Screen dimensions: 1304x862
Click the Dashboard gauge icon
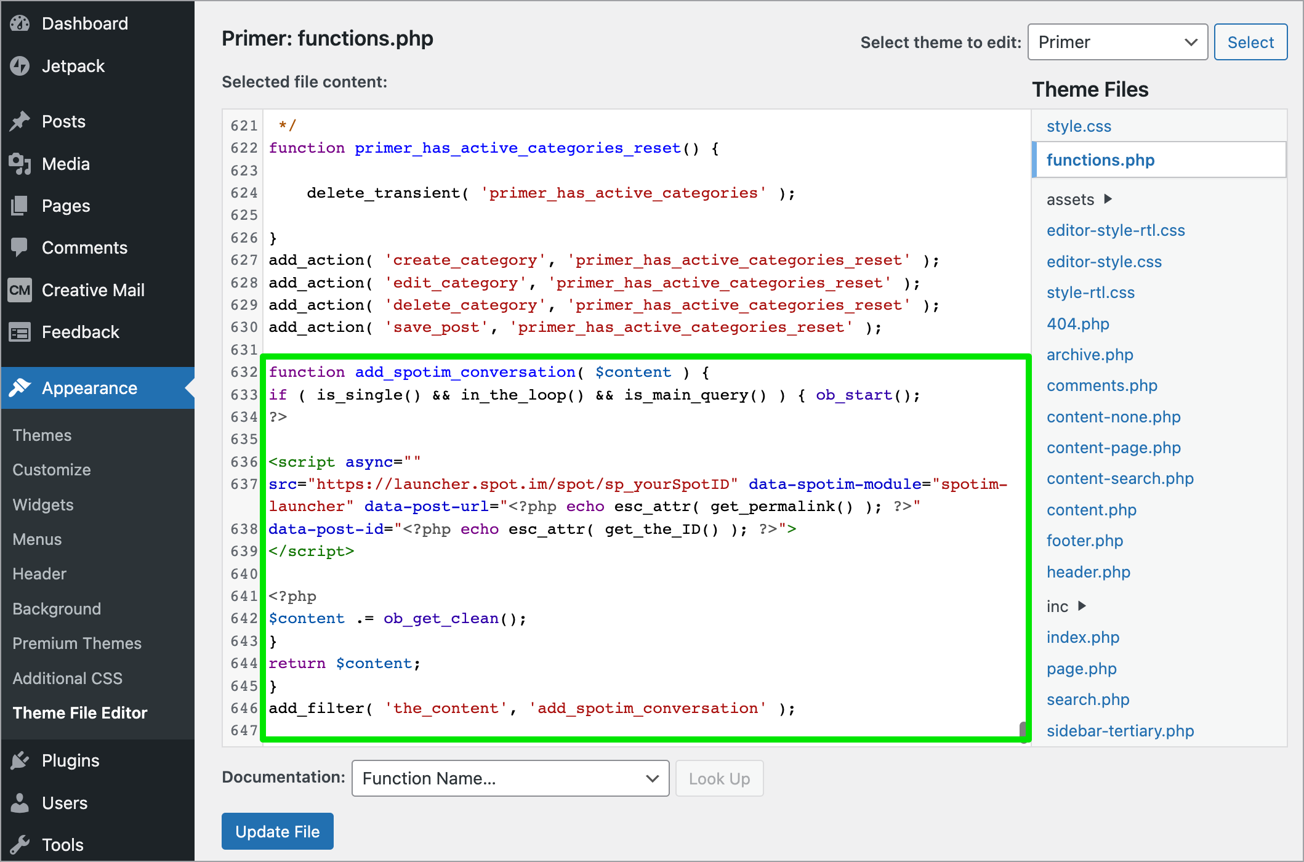[x=20, y=23]
